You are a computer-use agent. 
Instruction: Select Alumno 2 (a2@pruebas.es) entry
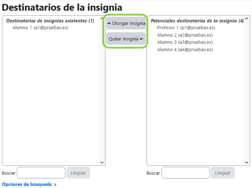(x=185, y=35)
